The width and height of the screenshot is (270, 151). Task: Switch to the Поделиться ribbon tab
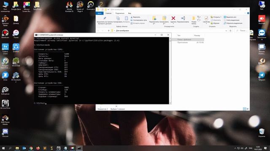[120, 13]
